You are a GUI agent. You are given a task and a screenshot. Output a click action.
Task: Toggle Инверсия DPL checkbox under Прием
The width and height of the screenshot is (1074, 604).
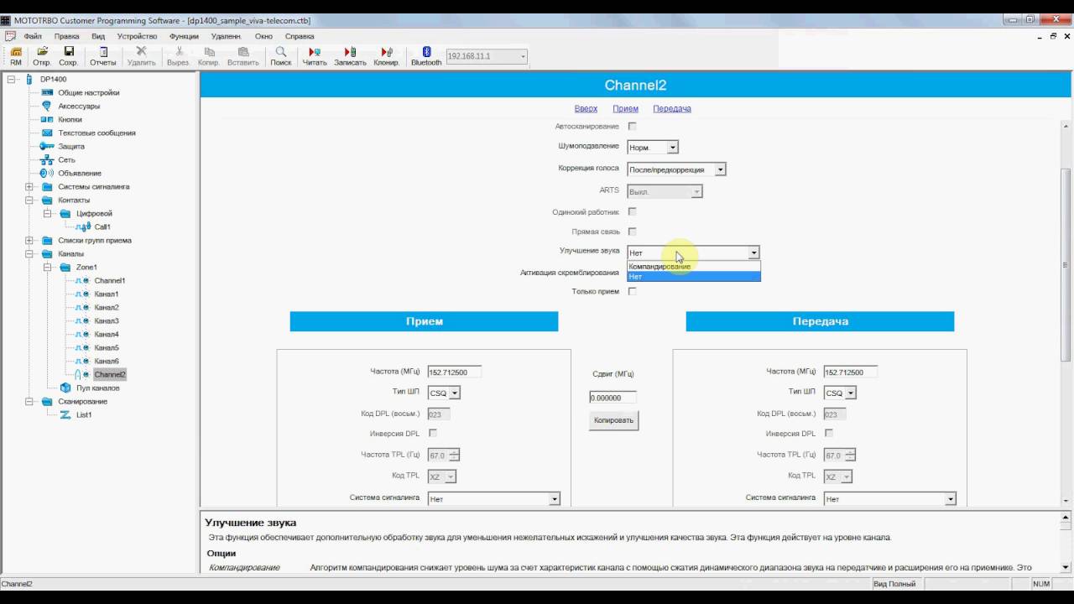click(433, 433)
